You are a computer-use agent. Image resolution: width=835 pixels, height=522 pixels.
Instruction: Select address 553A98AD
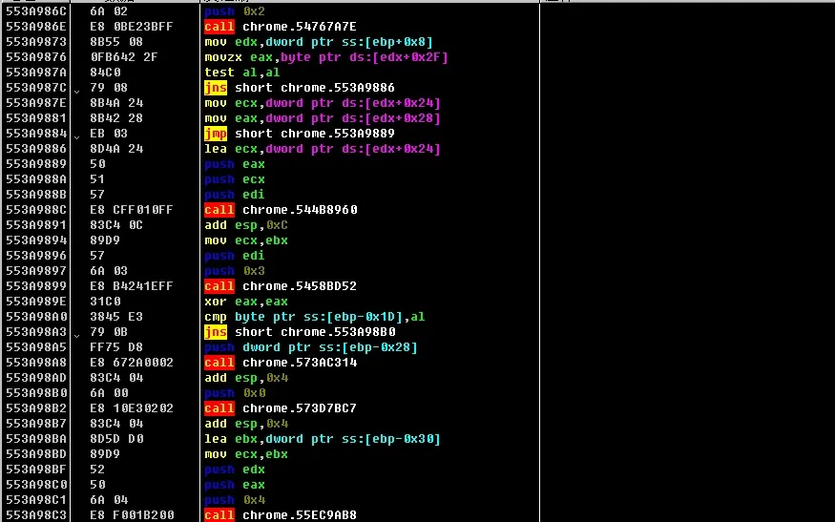36,378
